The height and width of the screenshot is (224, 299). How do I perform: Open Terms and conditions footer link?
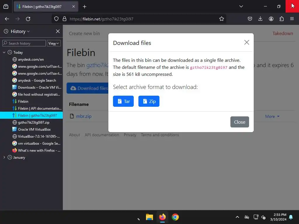(x=160, y=135)
